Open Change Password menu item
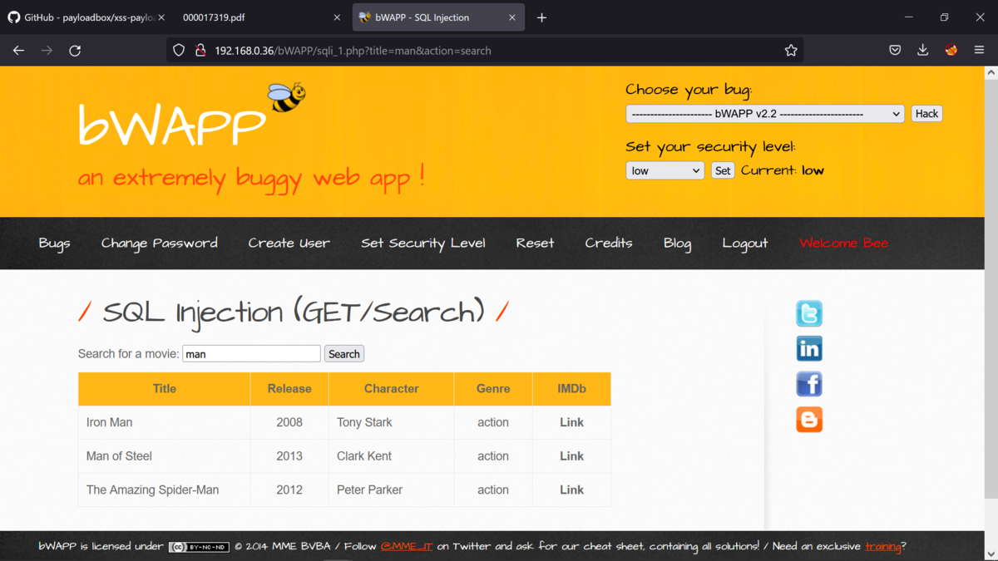This screenshot has height=561, width=998. (160, 244)
